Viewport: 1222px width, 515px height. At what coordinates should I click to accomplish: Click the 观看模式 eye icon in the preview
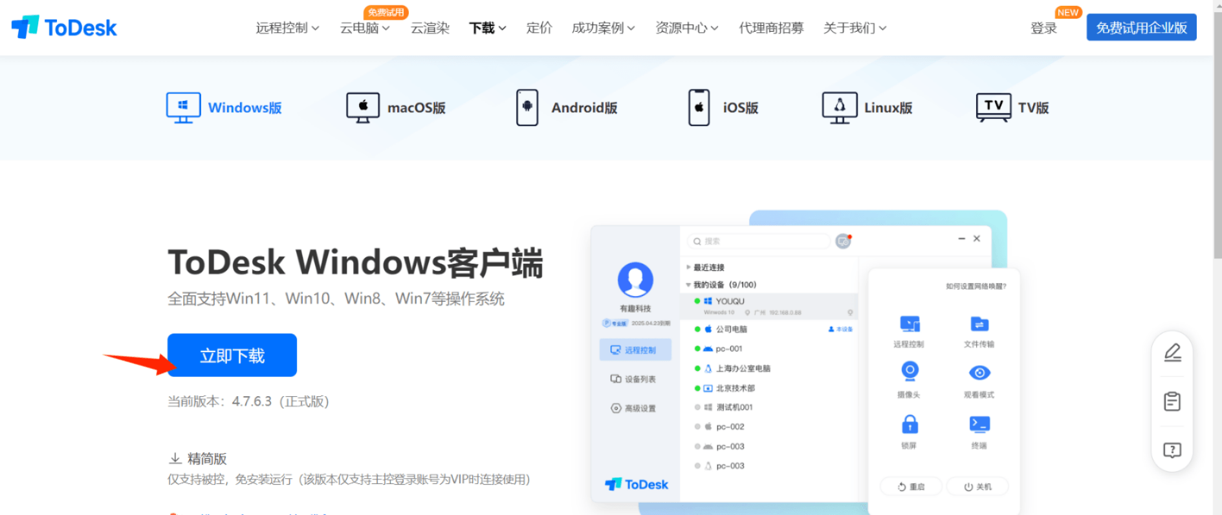coord(979,373)
